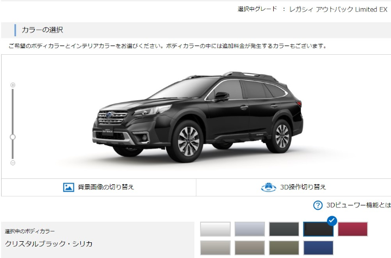Image resolution: width=391 pixels, height=258 pixels.
Task: Switch background via 背景画像の切り替え
Action: (106, 187)
